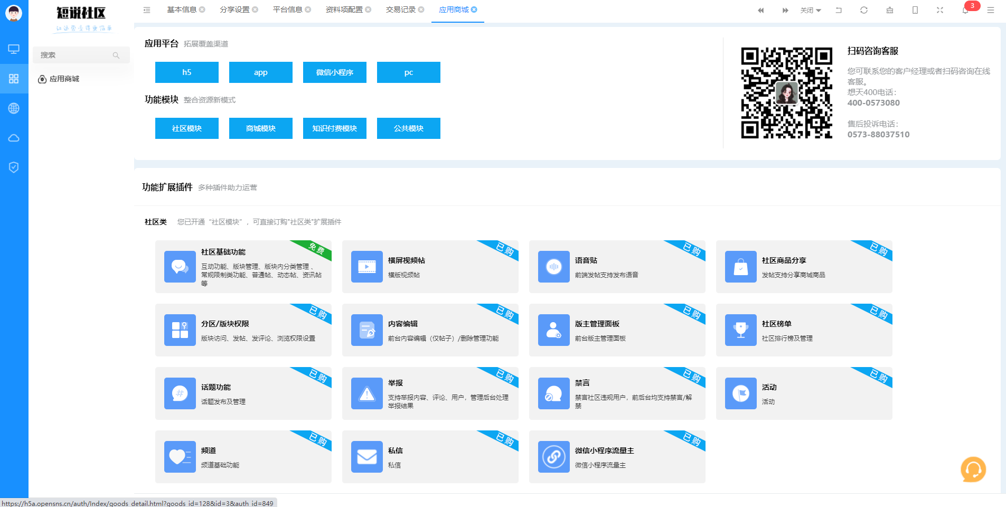Click the 微信小程序 platform button
This screenshot has width=1006, height=507.
[335, 72]
